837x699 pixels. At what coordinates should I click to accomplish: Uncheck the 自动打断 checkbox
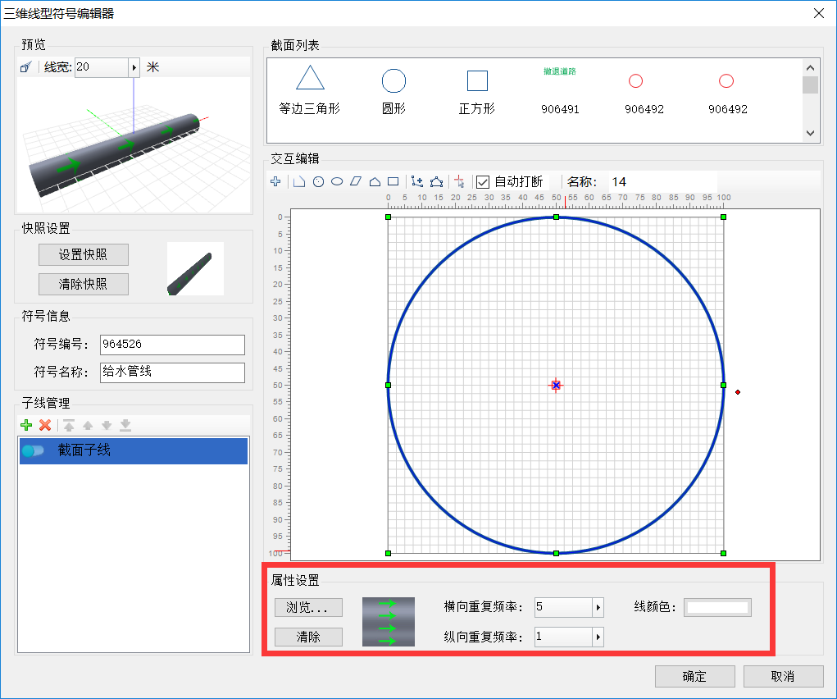(x=483, y=182)
